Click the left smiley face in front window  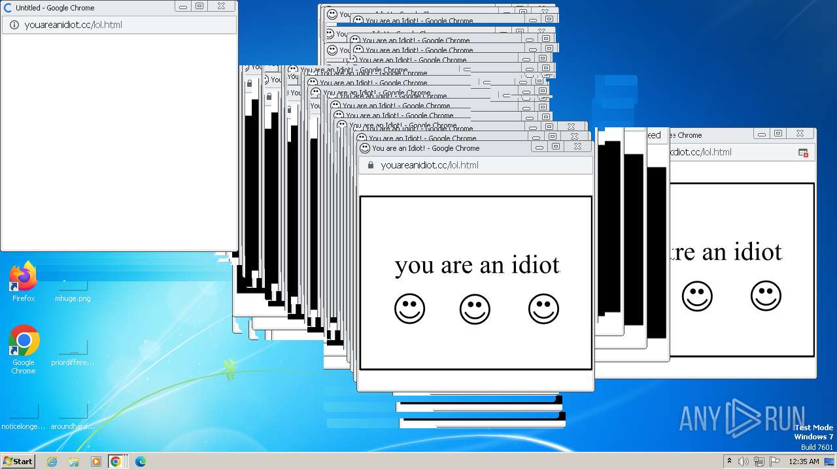tap(410, 309)
